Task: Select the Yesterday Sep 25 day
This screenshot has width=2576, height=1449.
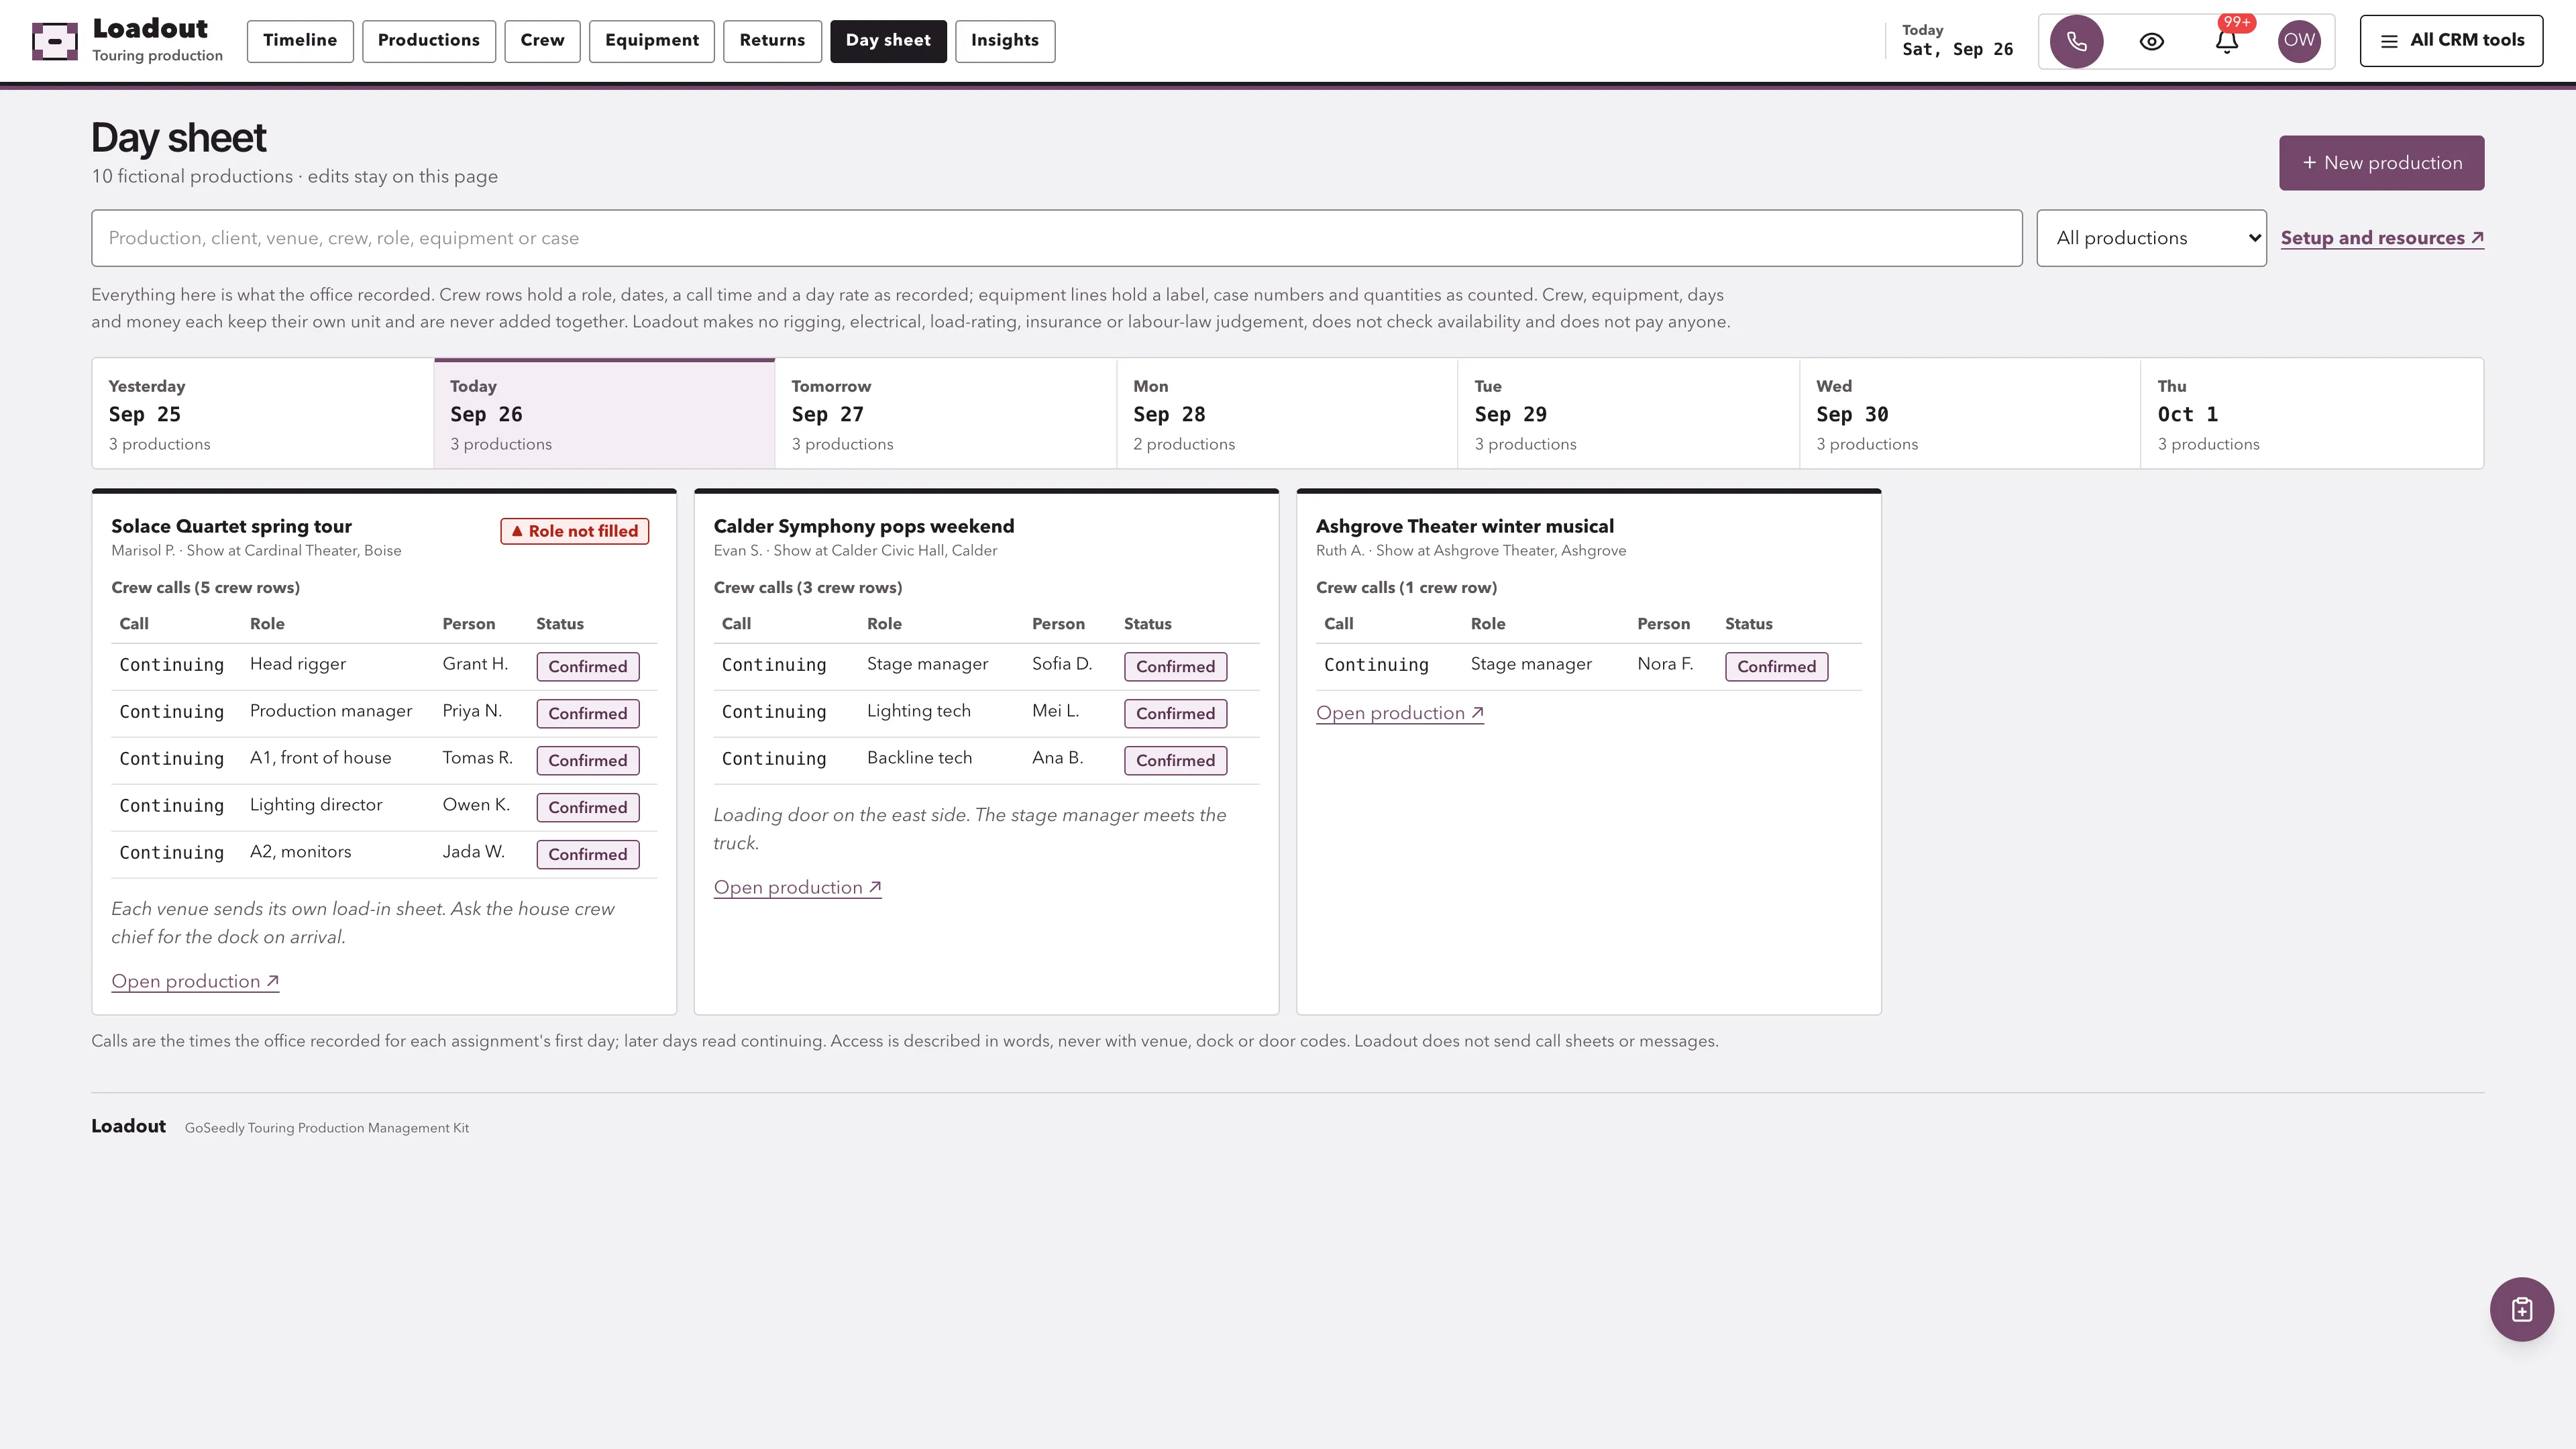Action: [x=263, y=414]
